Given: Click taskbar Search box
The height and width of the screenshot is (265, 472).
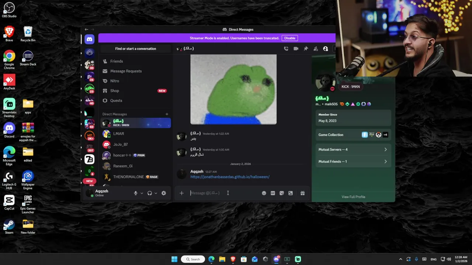Looking at the screenshot, I should tap(193, 259).
